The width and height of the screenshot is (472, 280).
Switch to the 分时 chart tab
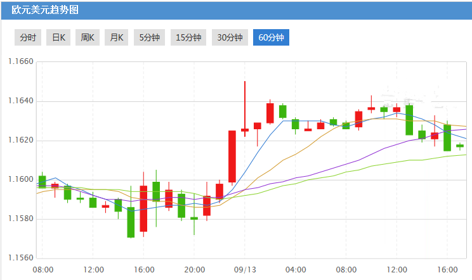click(x=28, y=38)
